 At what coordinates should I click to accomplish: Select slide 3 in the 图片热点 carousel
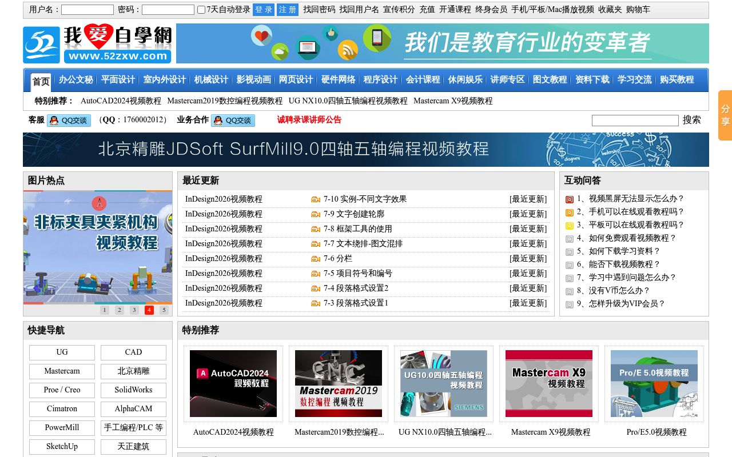click(x=134, y=310)
